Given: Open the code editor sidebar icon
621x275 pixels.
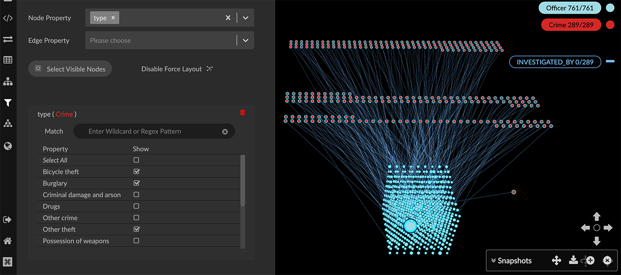Looking at the screenshot, I should (8, 18).
